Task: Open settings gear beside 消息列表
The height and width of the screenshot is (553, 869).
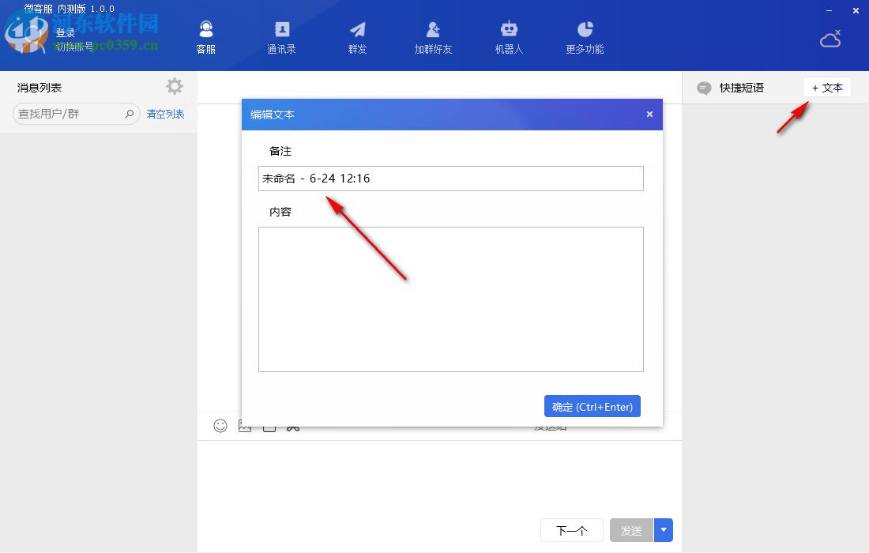Action: (174, 86)
